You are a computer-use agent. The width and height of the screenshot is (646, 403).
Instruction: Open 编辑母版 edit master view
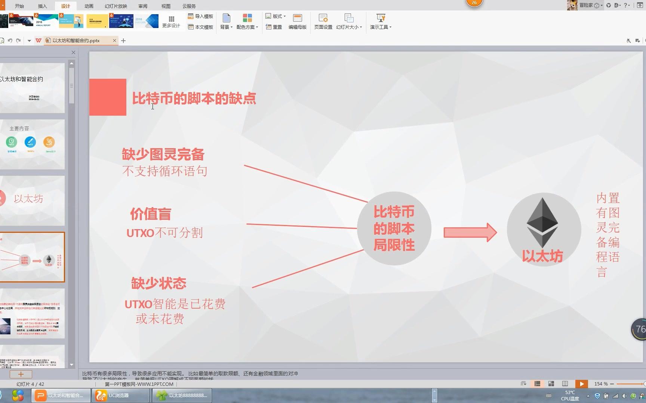[x=298, y=22]
